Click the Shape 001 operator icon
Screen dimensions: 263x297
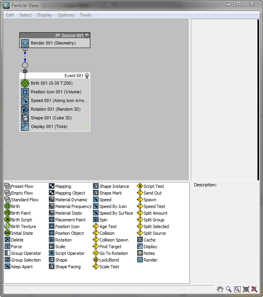click(x=25, y=118)
